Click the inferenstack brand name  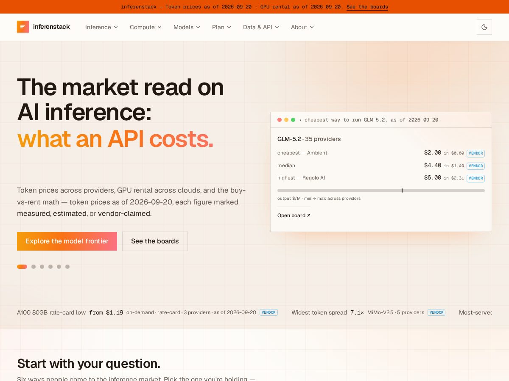(51, 27)
